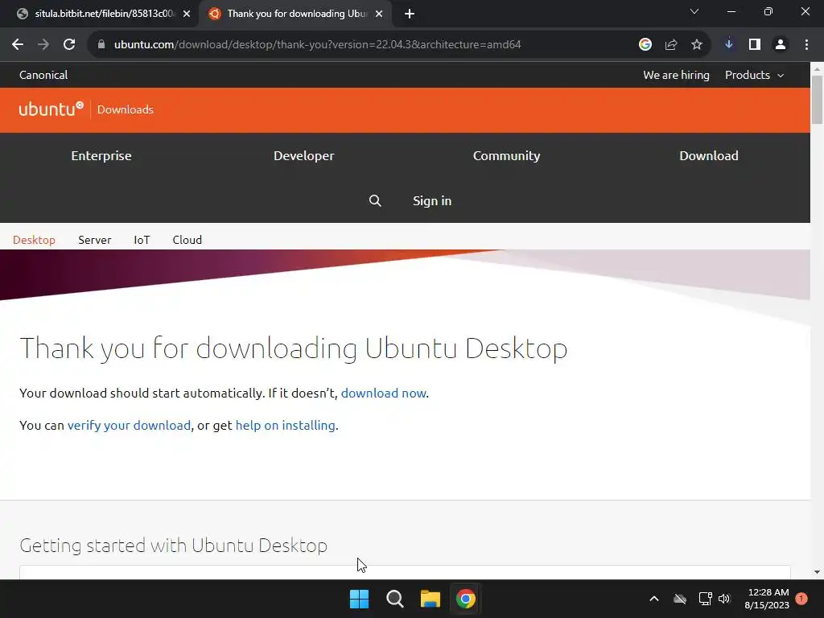
Task: Click the Ubuntu logo
Action: [51, 109]
